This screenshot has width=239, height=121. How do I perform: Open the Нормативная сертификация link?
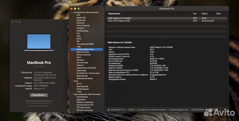(x=39, y=101)
